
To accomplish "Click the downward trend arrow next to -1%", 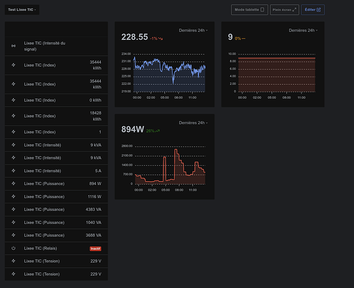I will coord(161,39).
